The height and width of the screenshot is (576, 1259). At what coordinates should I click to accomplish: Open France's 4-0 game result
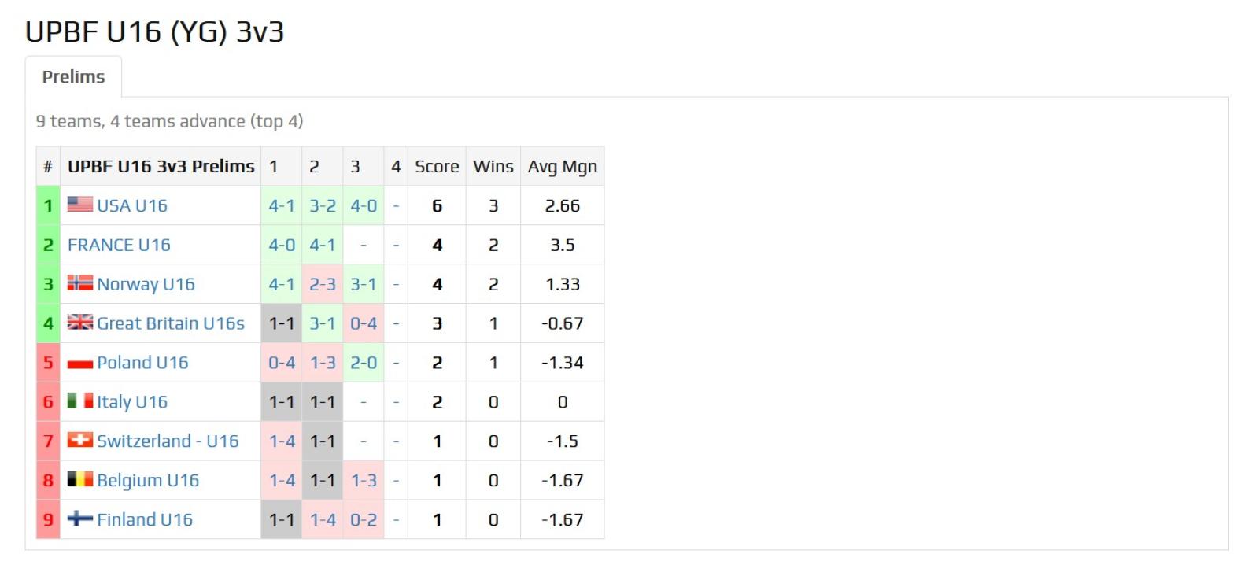coord(282,245)
